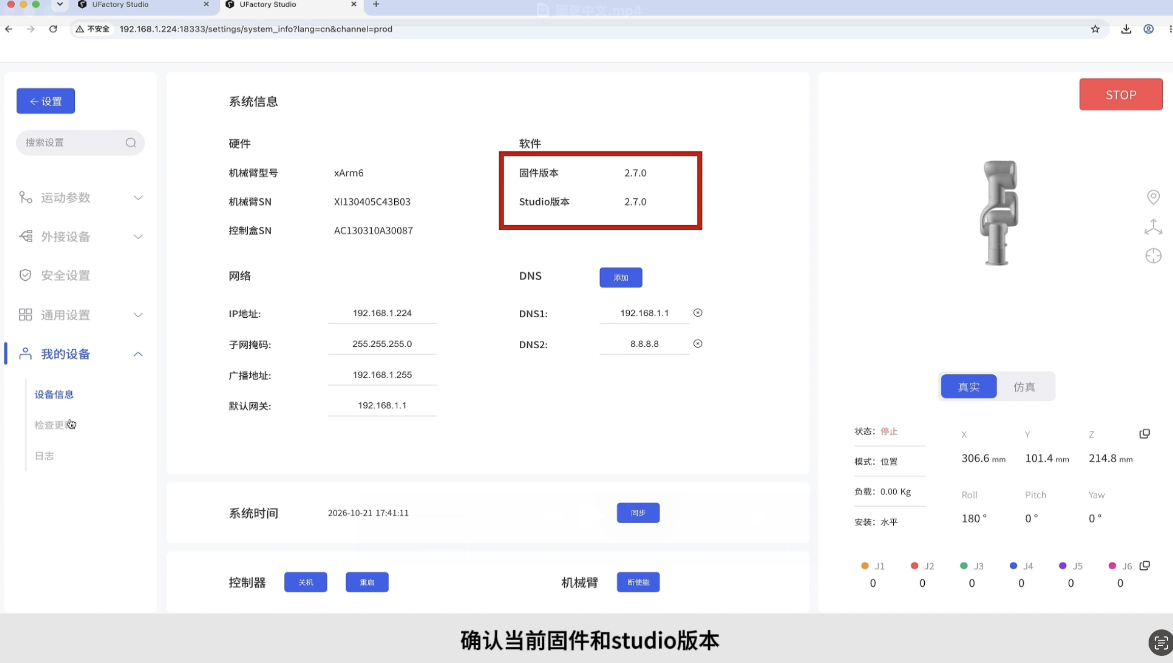The height and width of the screenshot is (663, 1173).
Task: Open 日志 logs in the sidebar
Action: pyautogui.click(x=44, y=456)
